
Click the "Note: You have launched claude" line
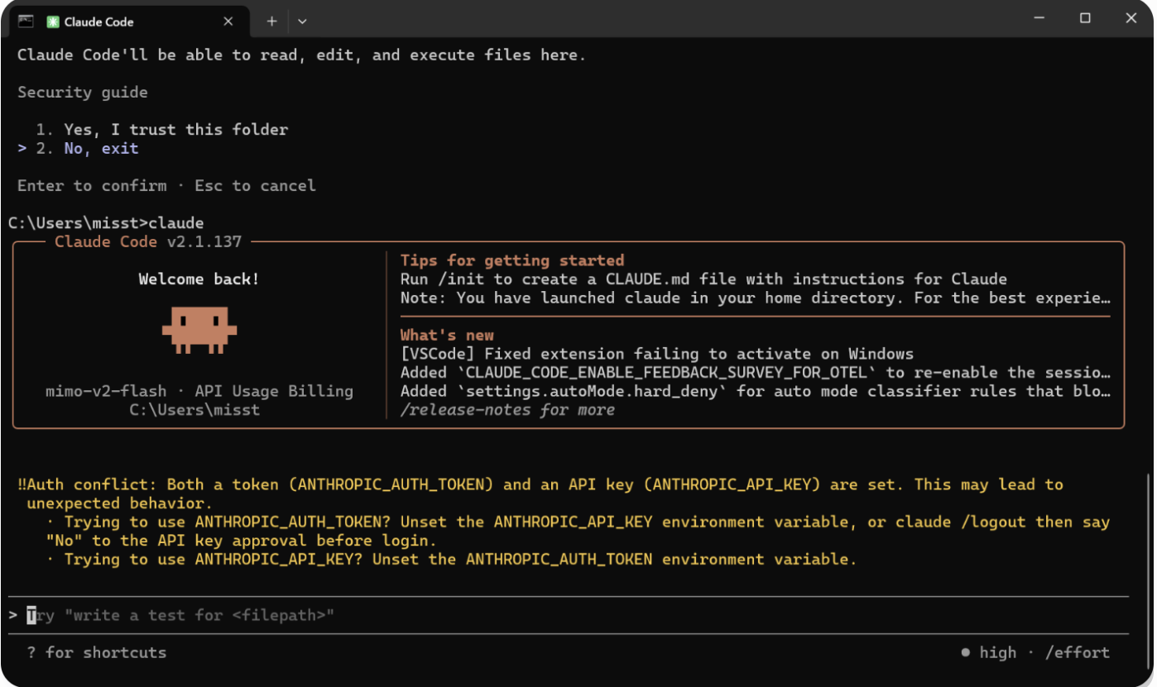756,298
